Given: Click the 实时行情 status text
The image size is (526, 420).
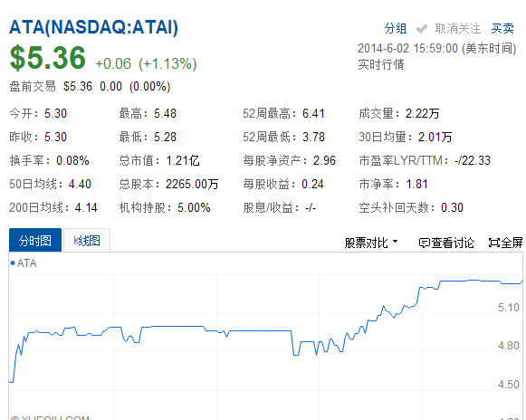Looking at the screenshot, I should click(x=381, y=64).
